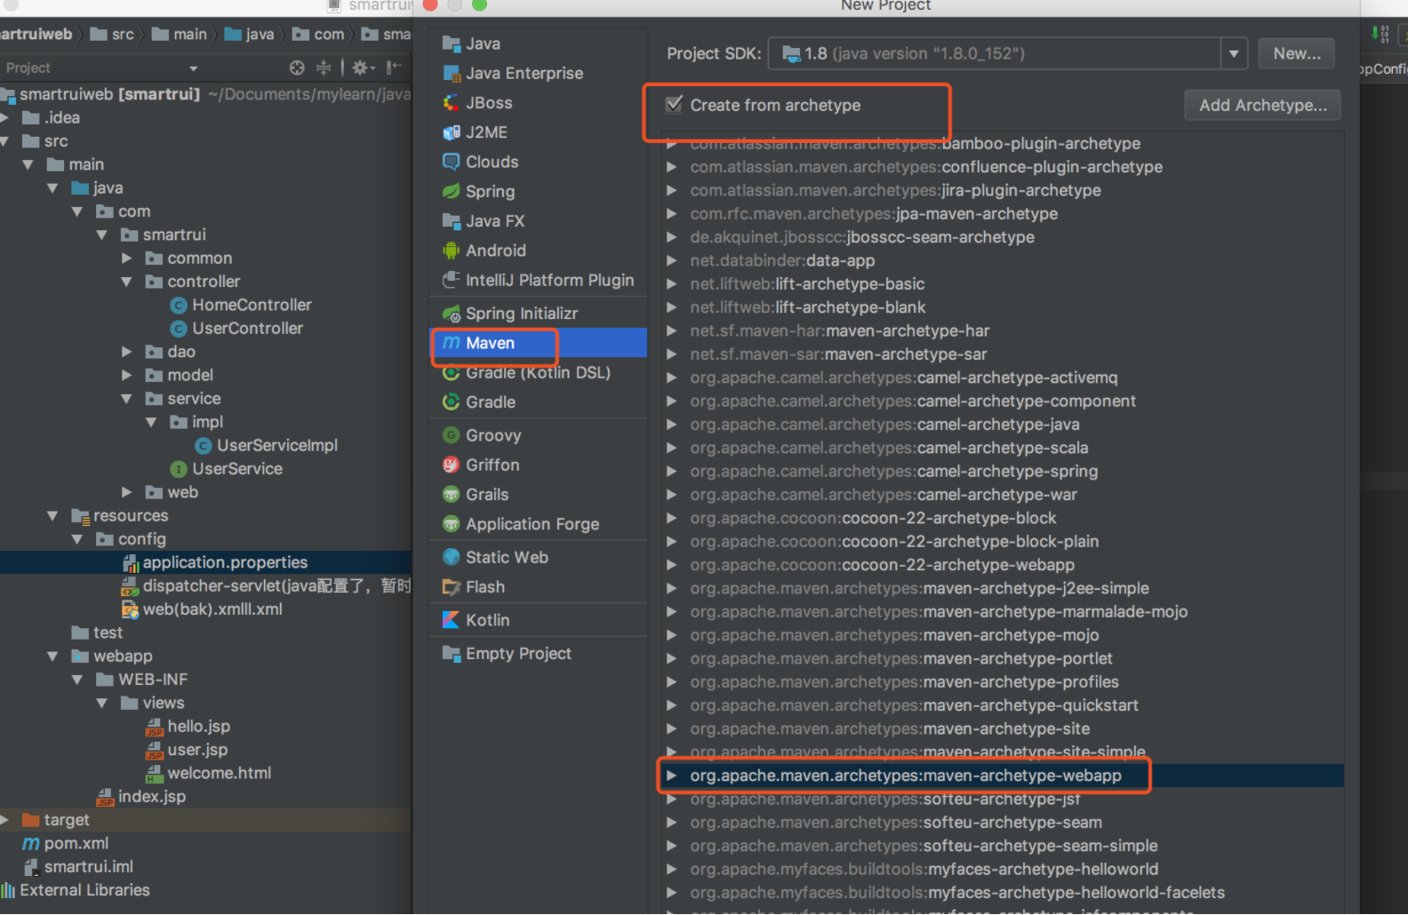The height and width of the screenshot is (915, 1408).
Task: Click the 'src' breadcrumb item
Action: point(112,34)
